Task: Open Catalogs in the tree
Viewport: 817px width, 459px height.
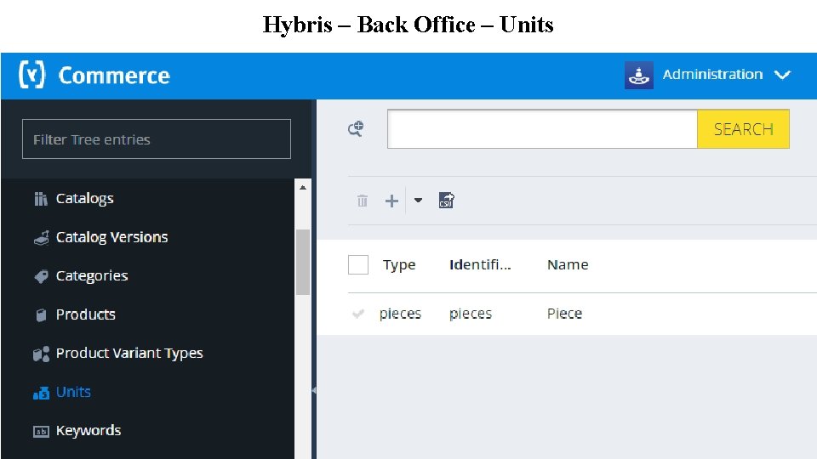Action: pyautogui.click(x=84, y=198)
